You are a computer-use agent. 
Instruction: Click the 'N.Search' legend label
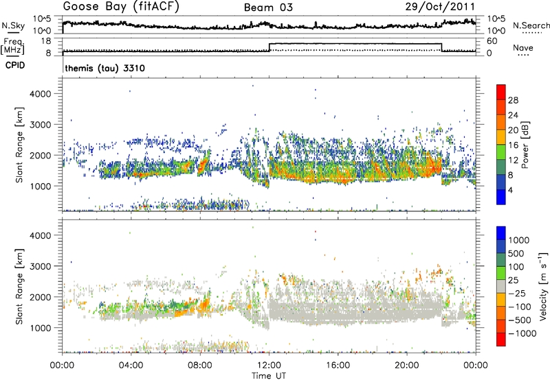[531, 25]
